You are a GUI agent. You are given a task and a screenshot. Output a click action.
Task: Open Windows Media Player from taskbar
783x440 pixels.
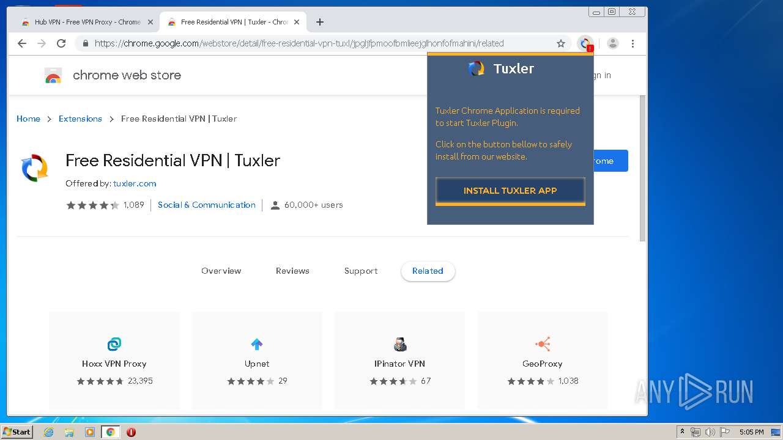pos(90,432)
